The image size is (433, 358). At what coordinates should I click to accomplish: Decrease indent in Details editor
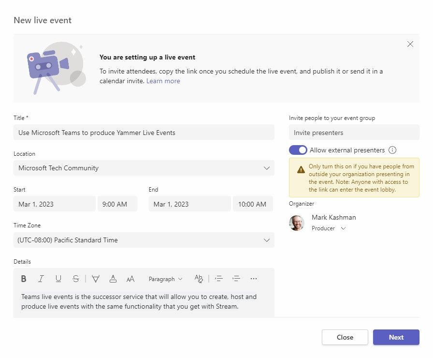pyautogui.click(x=219, y=279)
